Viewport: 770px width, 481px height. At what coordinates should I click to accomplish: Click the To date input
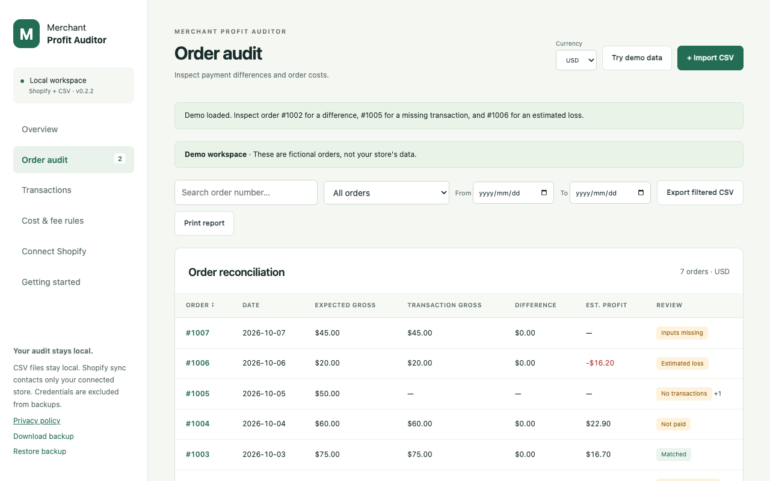click(610, 193)
